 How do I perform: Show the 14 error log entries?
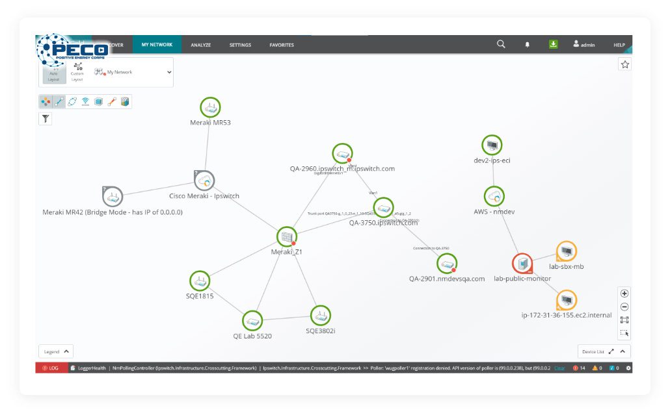click(579, 368)
